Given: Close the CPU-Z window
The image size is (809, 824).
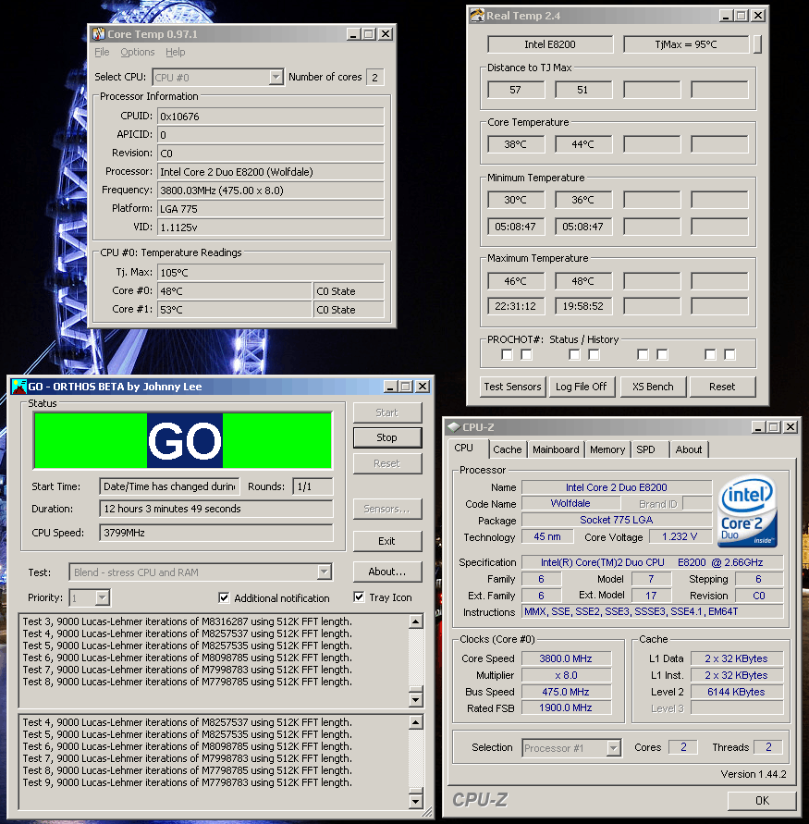Looking at the screenshot, I should click(791, 427).
